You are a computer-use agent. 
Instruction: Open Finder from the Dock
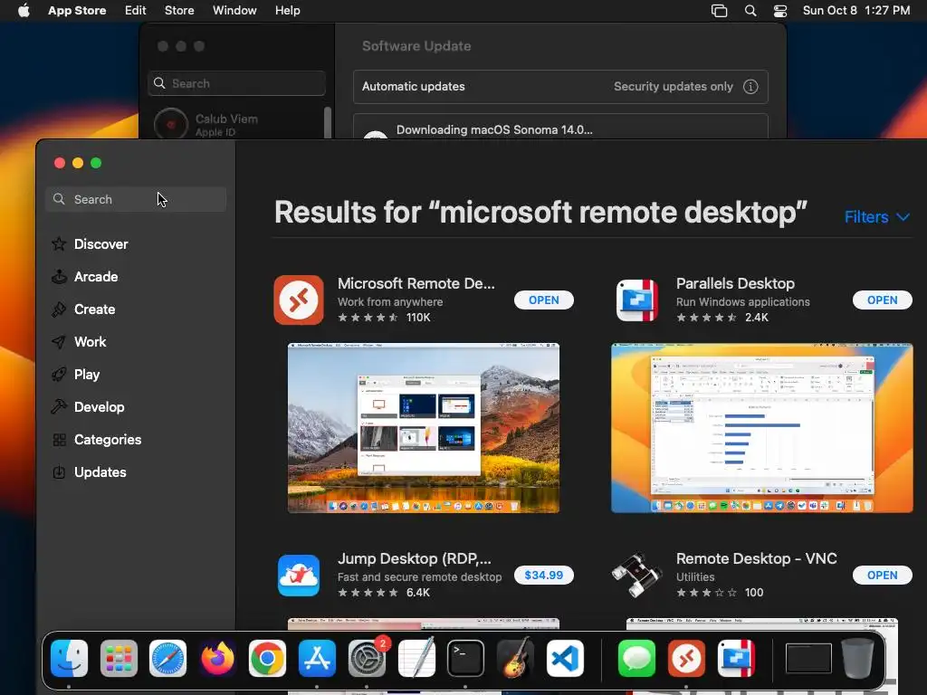69,659
